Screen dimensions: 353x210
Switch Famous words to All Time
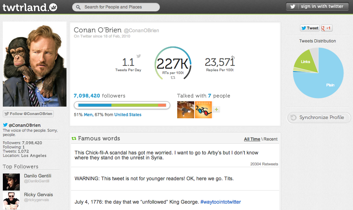click(x=252, y=139)
